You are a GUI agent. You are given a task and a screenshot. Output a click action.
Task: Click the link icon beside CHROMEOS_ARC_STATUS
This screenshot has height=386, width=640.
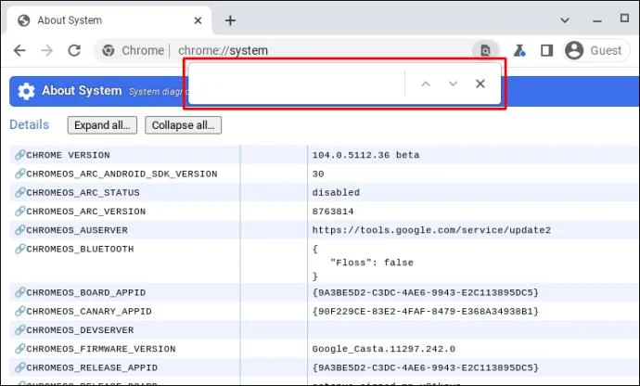[x=20, y=192]
